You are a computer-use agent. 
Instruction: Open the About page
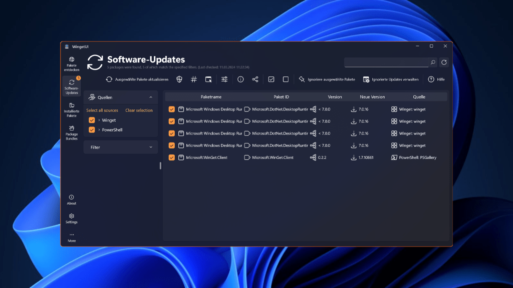(x=71, y=199)
